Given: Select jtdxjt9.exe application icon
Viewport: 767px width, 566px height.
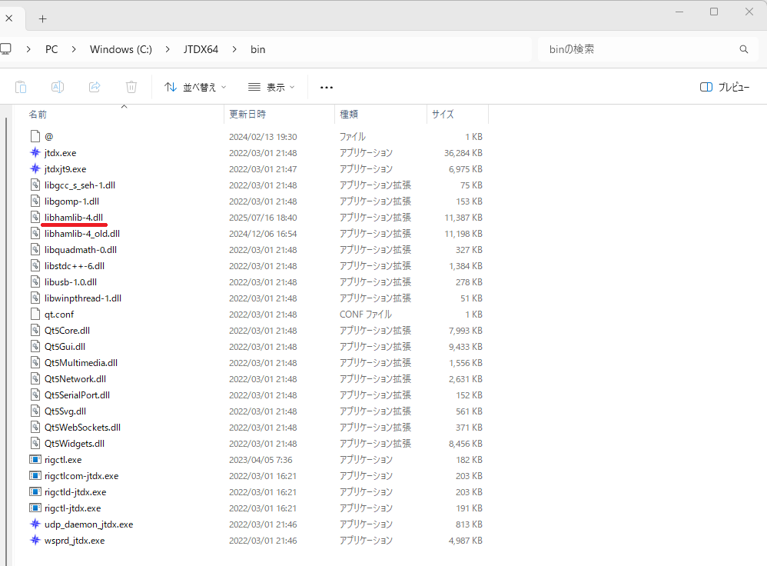Looking at the screenshot, I should [35, 168].
